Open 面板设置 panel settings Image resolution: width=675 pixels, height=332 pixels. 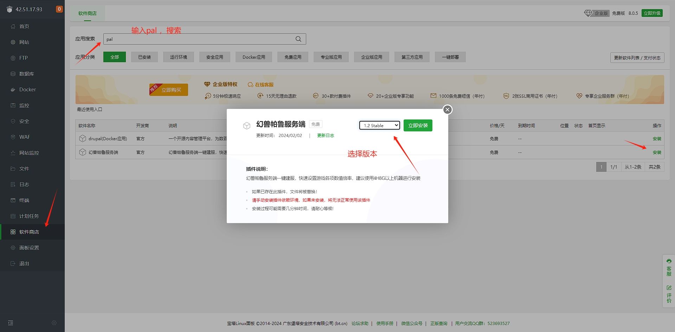pos(29,248)
